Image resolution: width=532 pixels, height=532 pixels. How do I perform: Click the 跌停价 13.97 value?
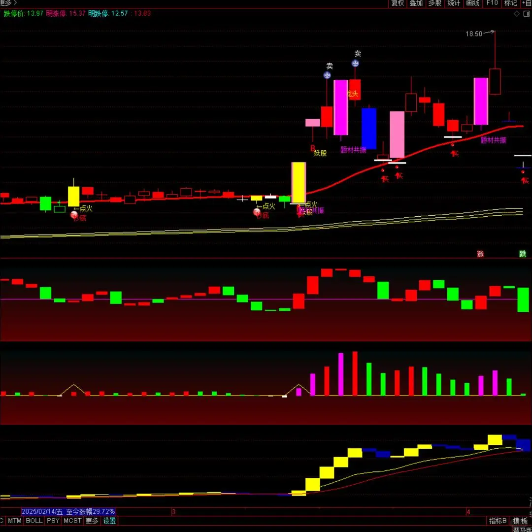pyautogui.click(x=35, y=14)
